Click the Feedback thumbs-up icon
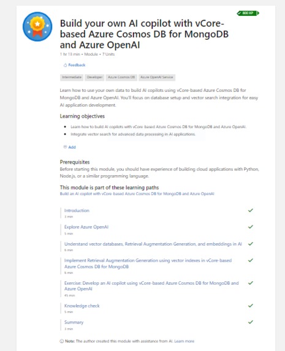 coord(65,65)
